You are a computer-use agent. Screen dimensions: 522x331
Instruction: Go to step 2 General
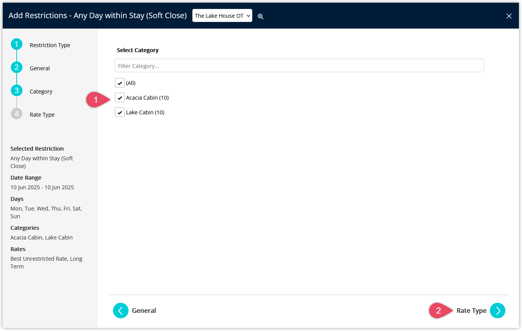(40, 68)
